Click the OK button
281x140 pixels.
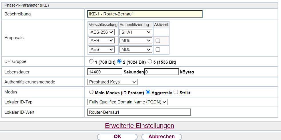117,137
